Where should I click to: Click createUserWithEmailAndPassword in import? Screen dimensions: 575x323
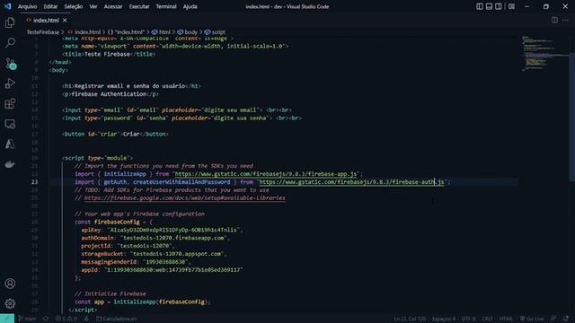point(181,182)
